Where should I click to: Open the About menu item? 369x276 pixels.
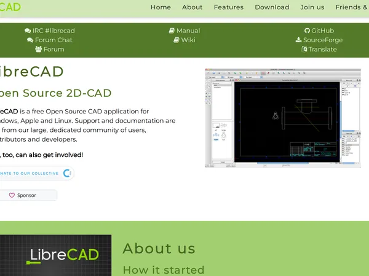pos(192,7)
